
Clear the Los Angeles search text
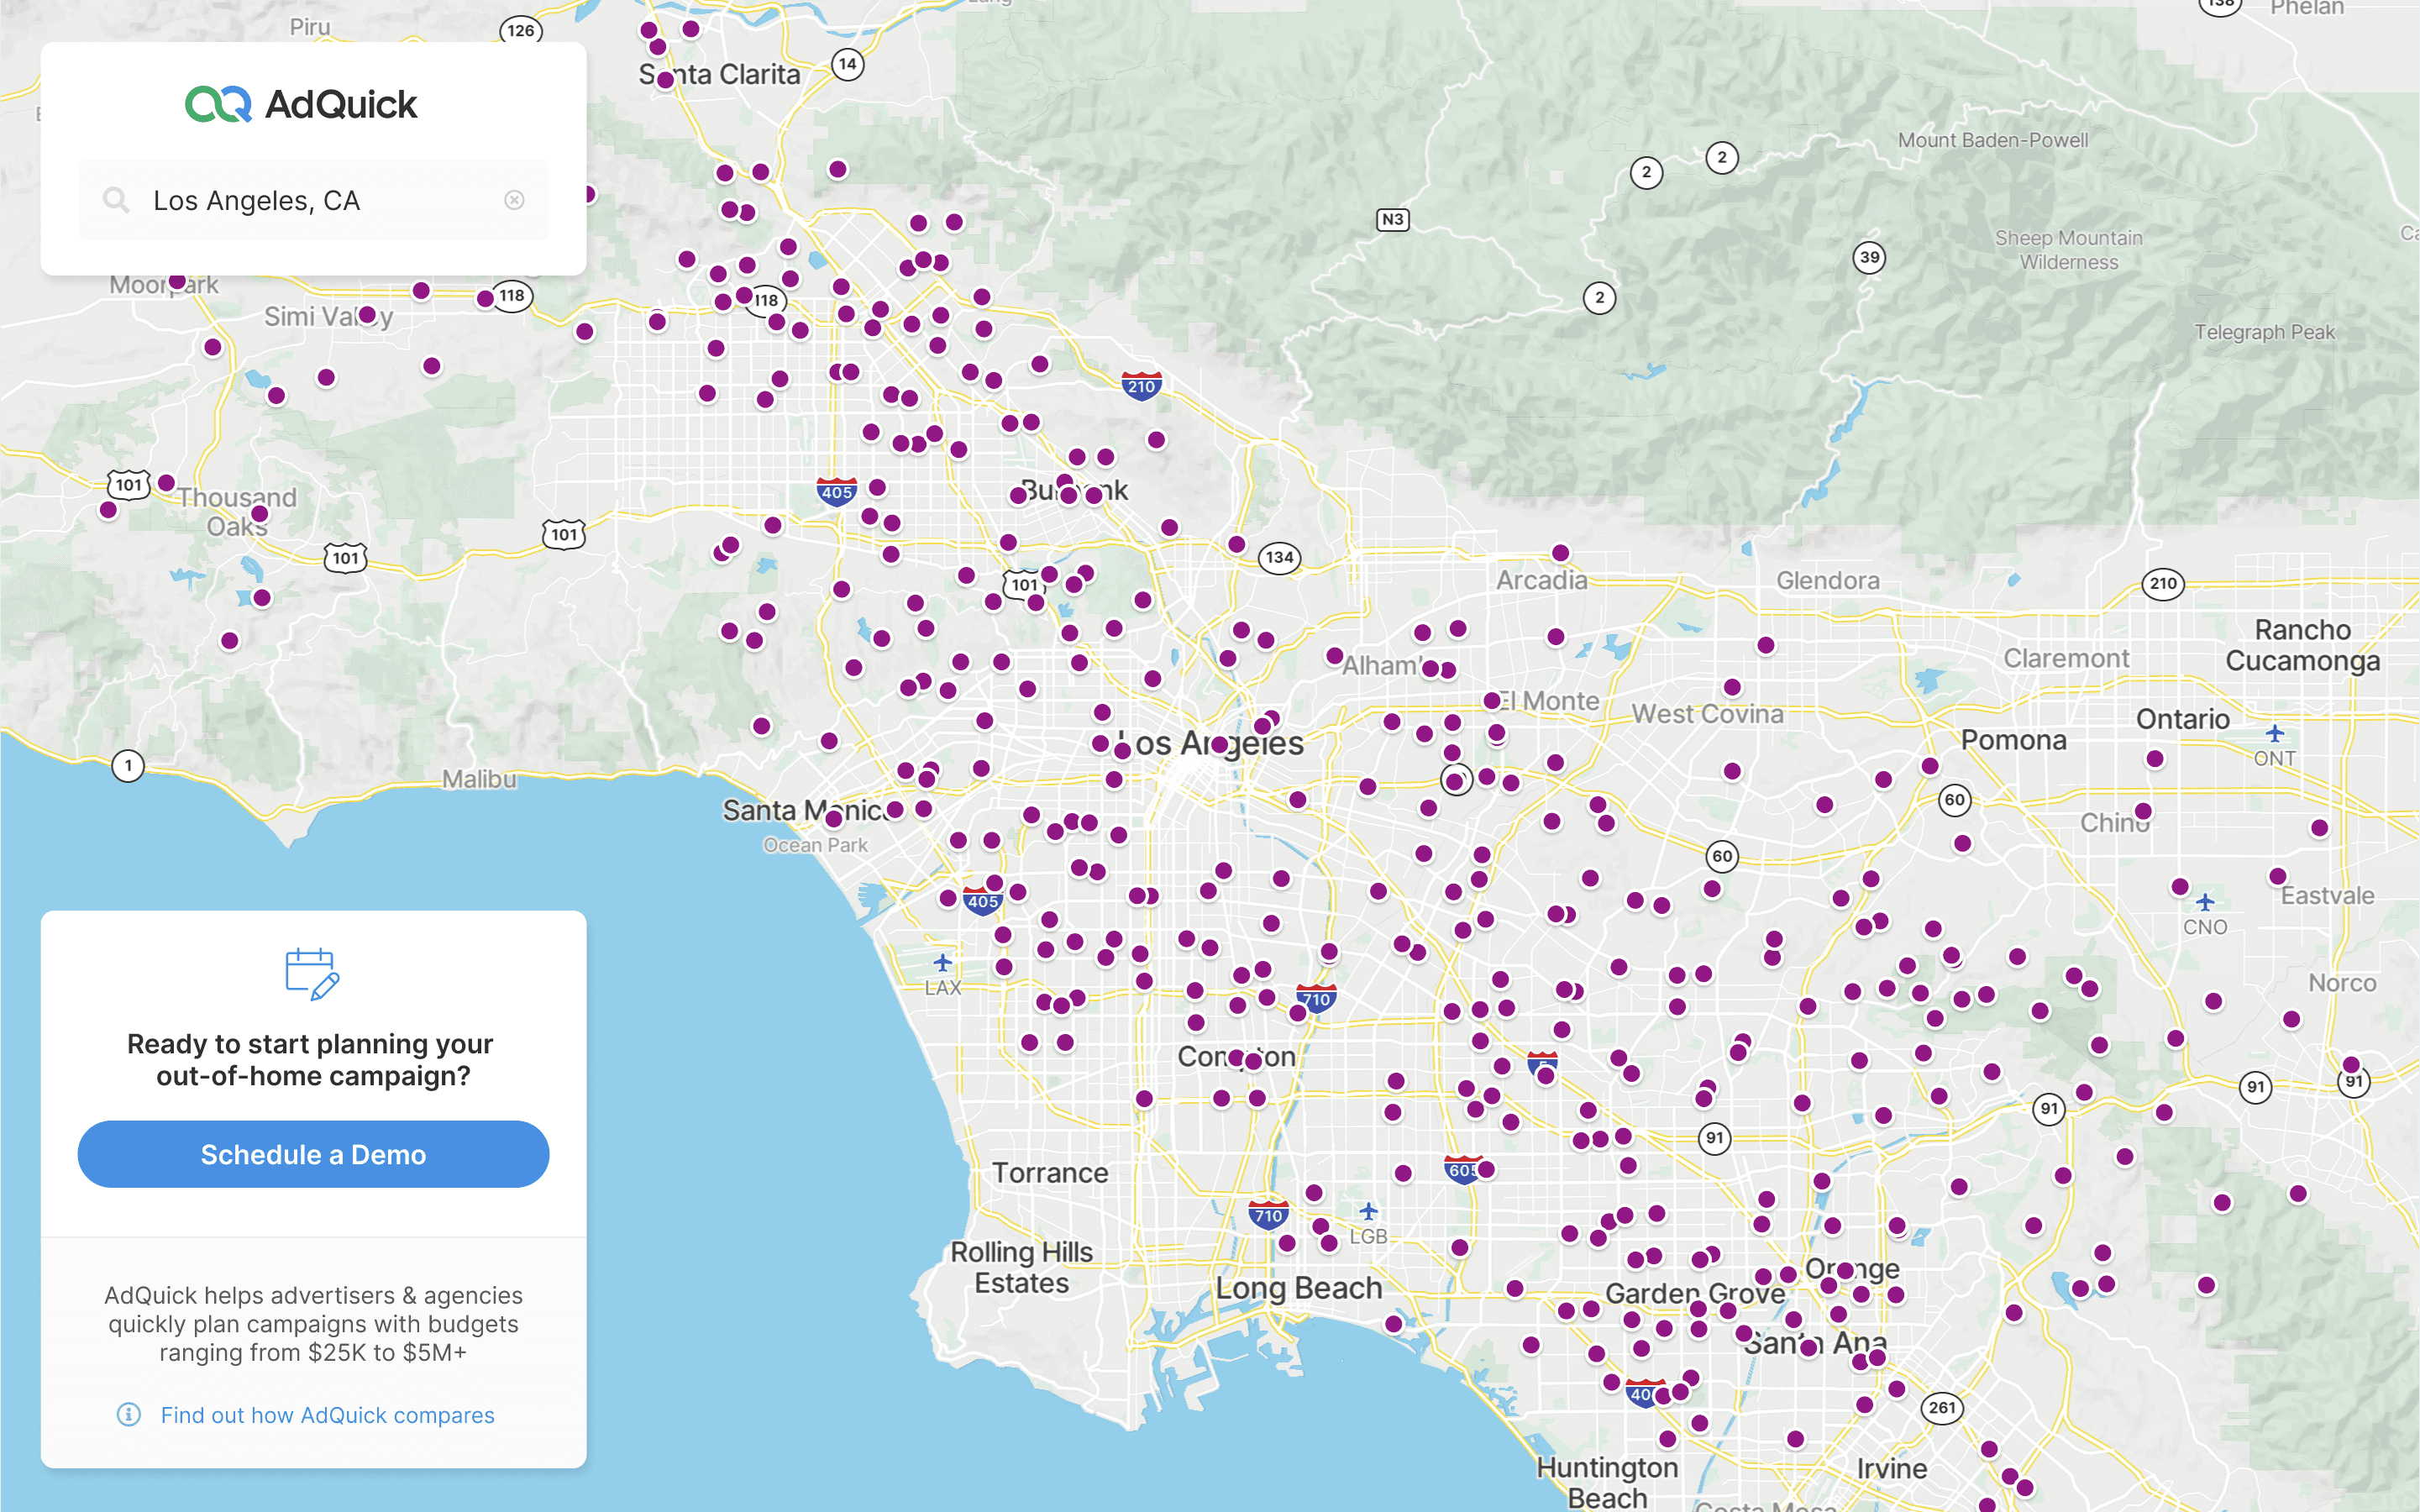tap(514, 200)
